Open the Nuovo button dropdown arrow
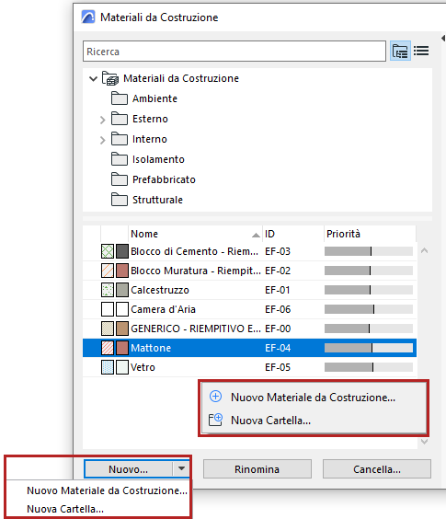The image size is (446, 519). [x=181, y=468]
